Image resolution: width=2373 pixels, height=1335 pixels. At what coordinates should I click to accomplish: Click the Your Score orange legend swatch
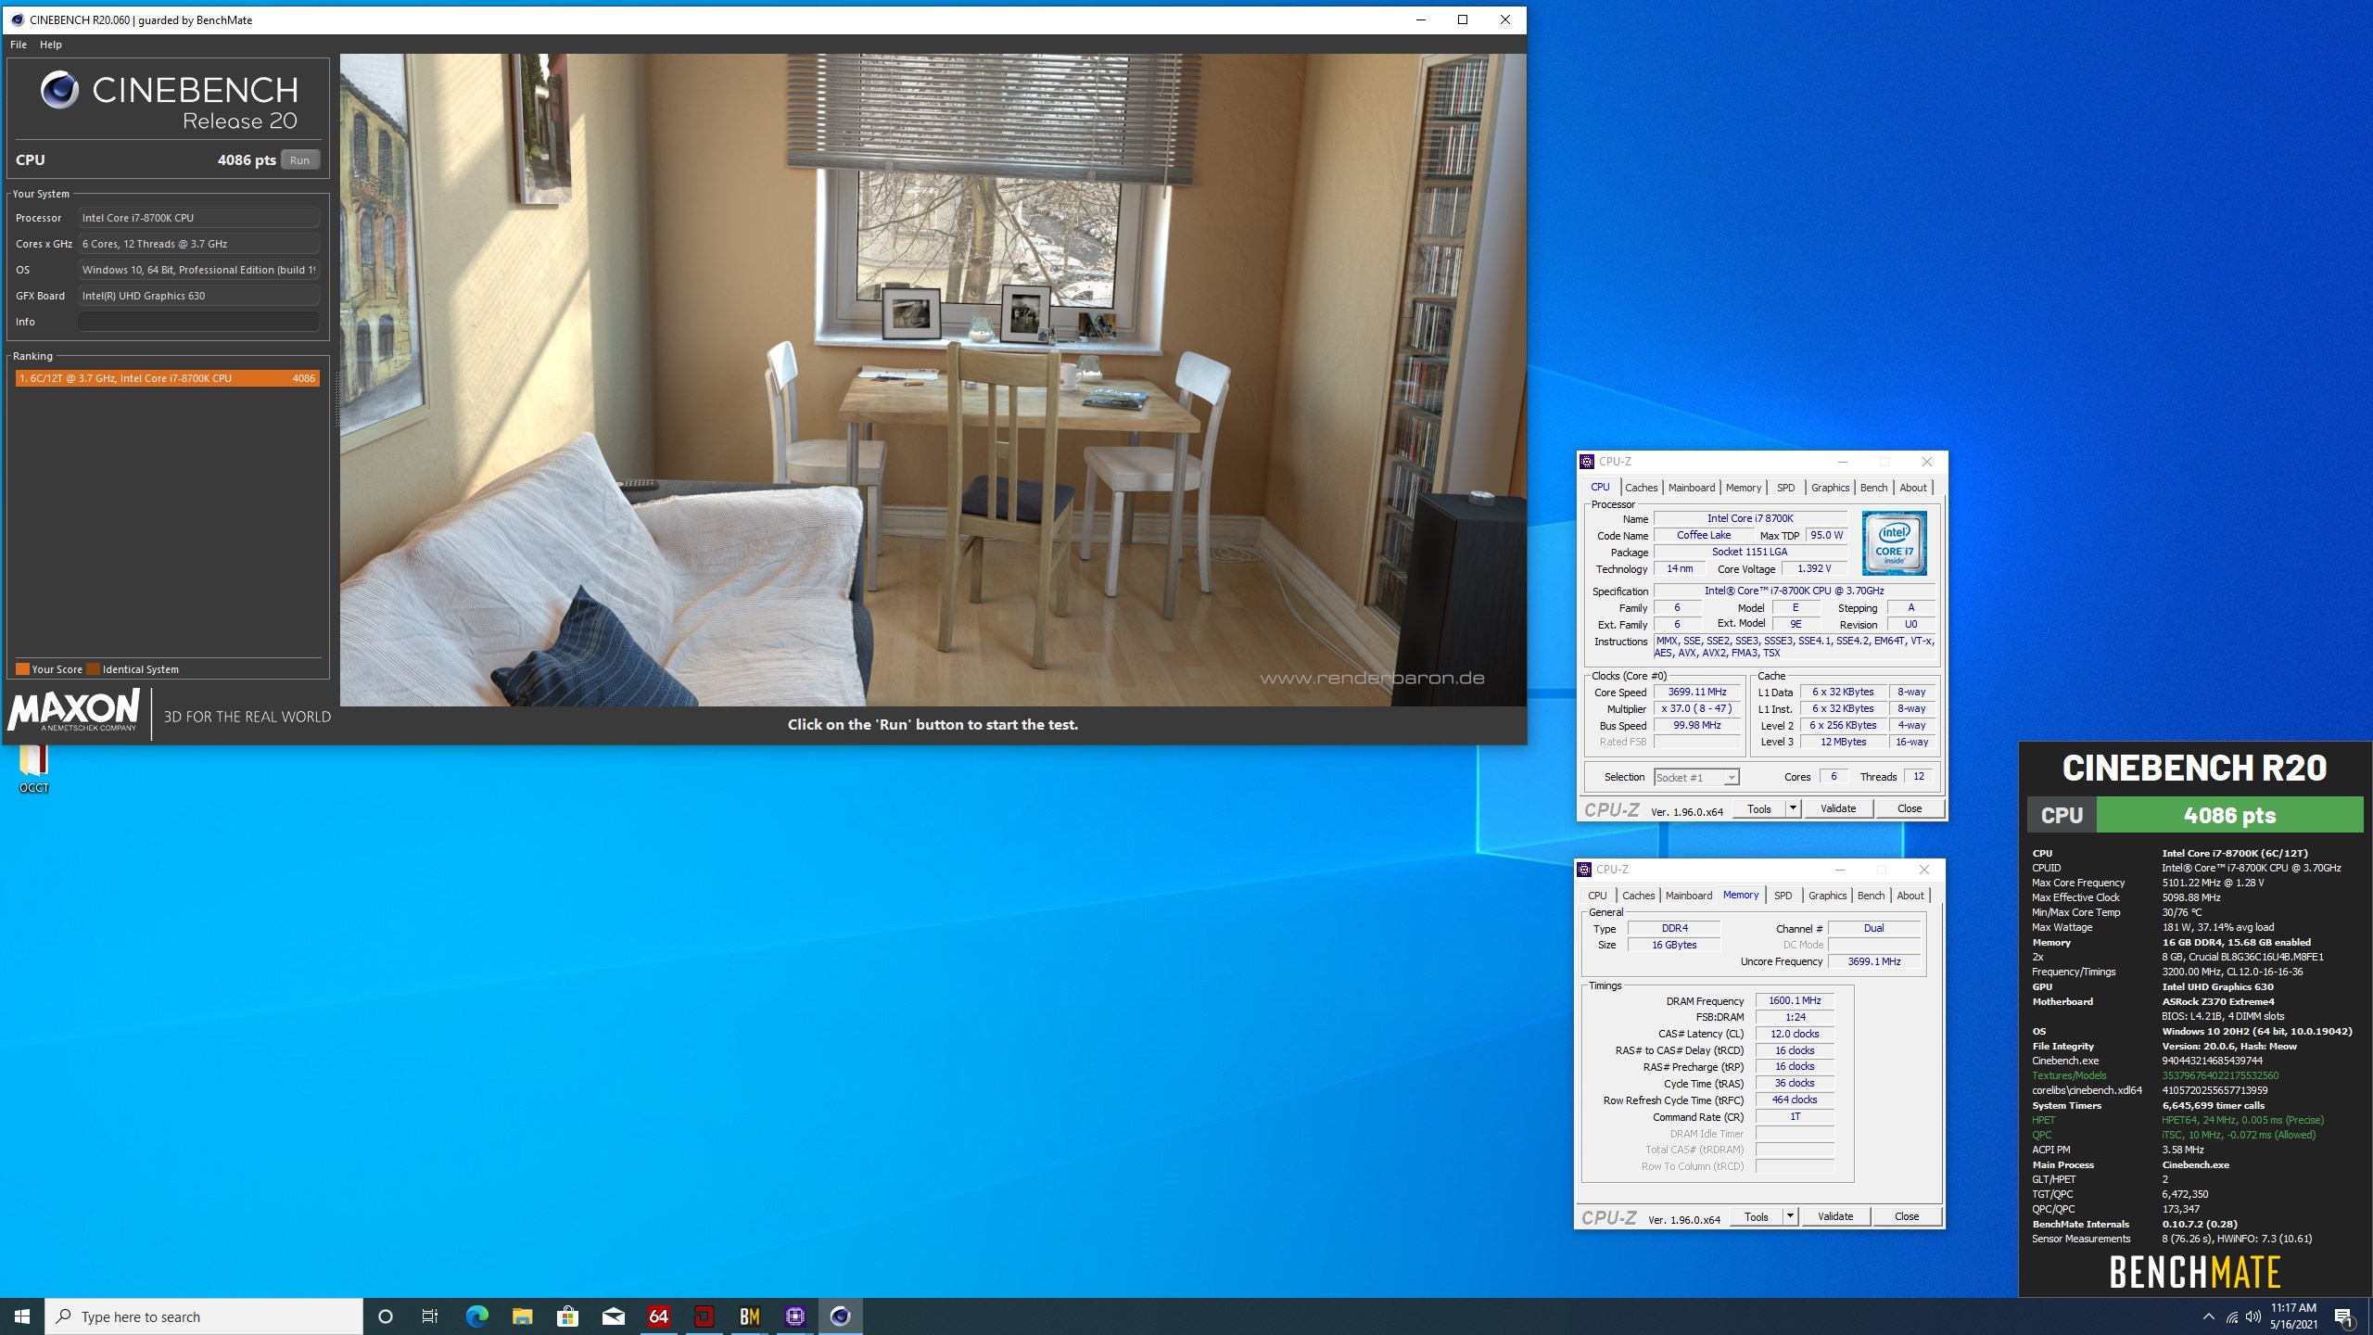click(x=22, y=669)
